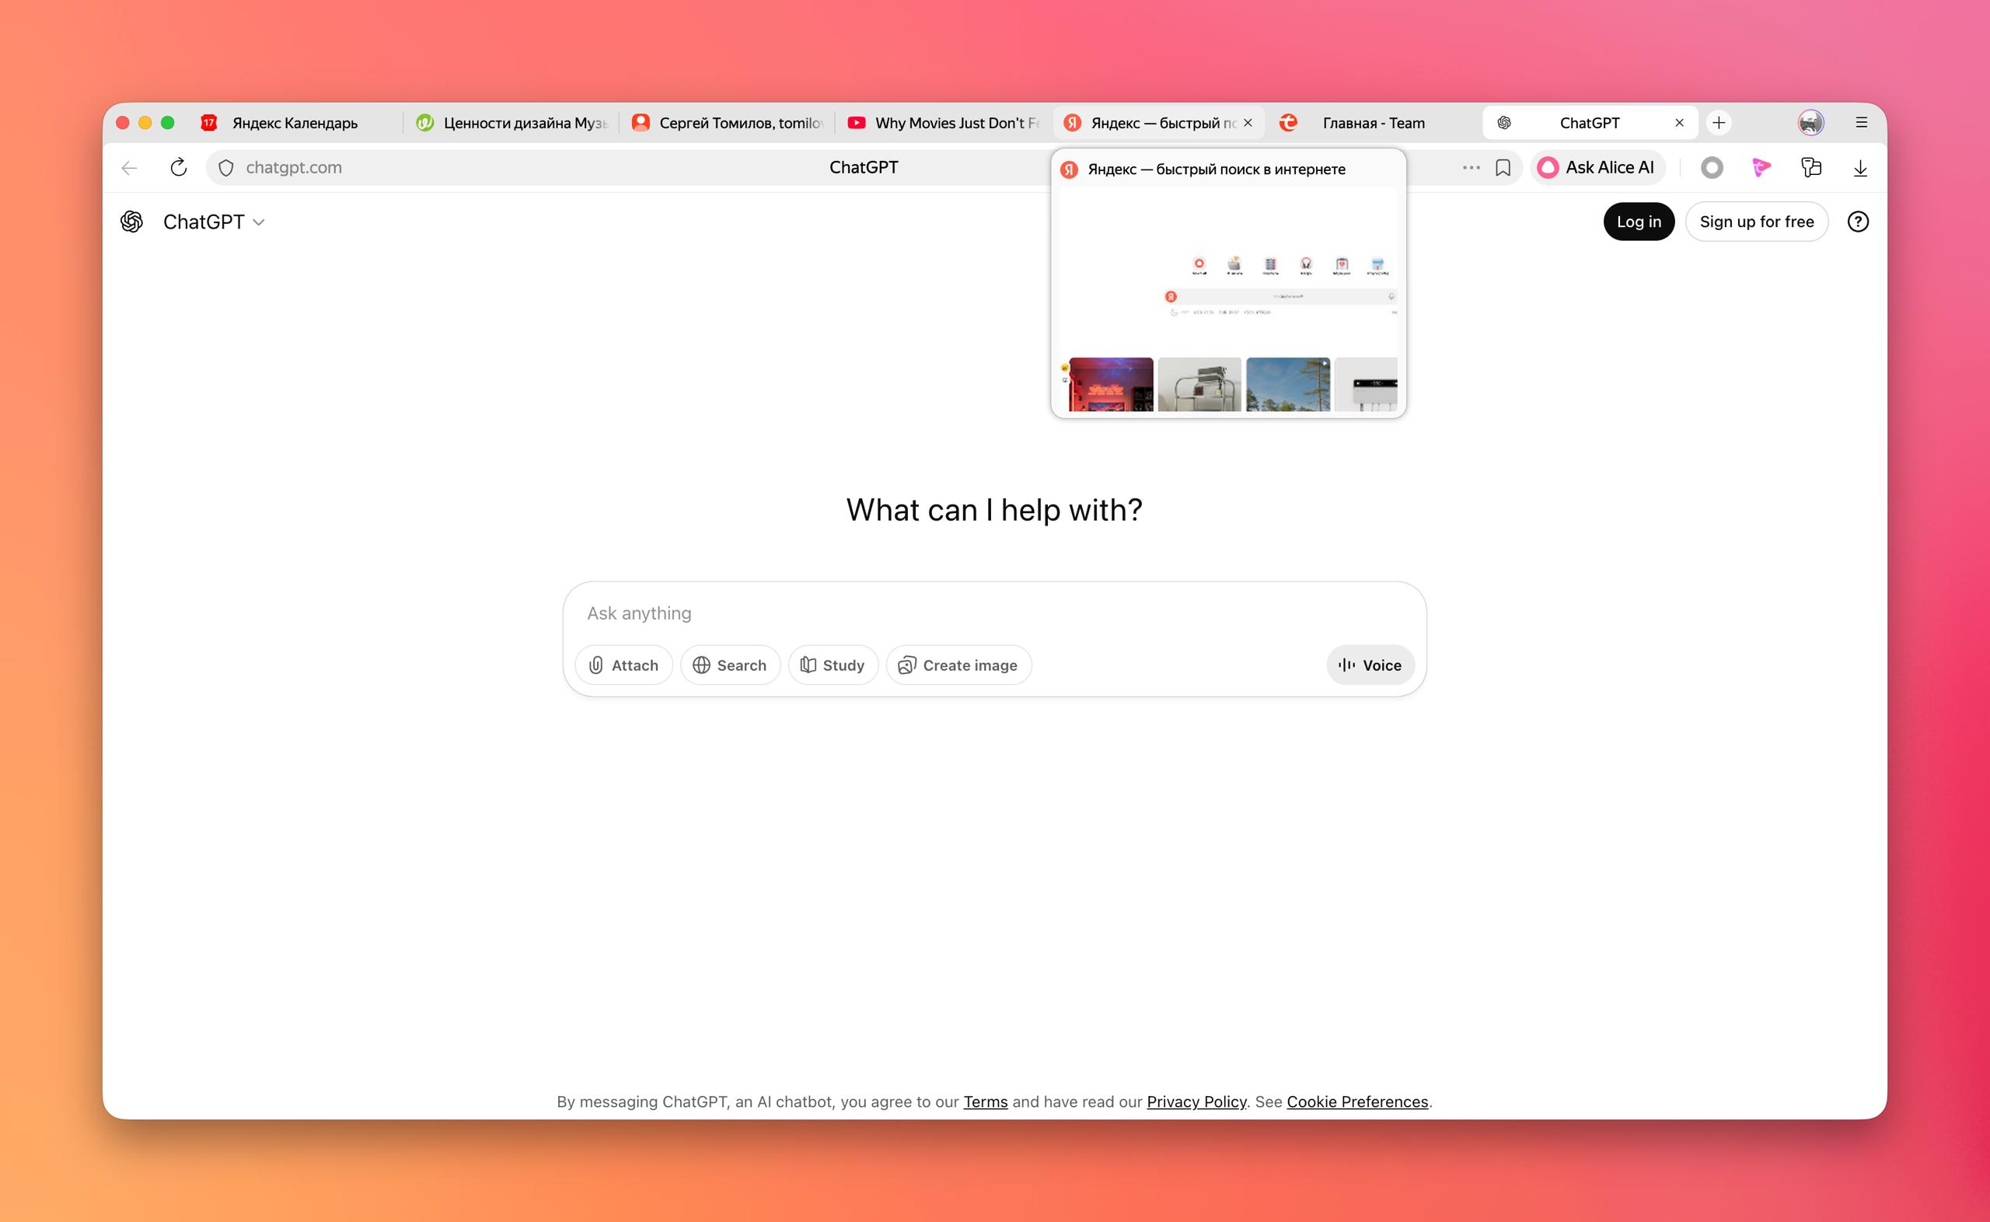Click the extension icon left of downloads
This screenshot has height=1222, width=1990.
pyautogui.click(x=1810, y=168)
